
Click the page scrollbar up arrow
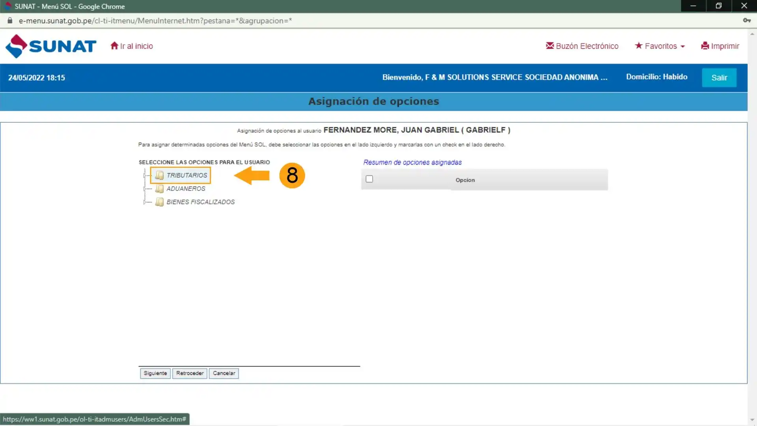click(x=752, y=34)
